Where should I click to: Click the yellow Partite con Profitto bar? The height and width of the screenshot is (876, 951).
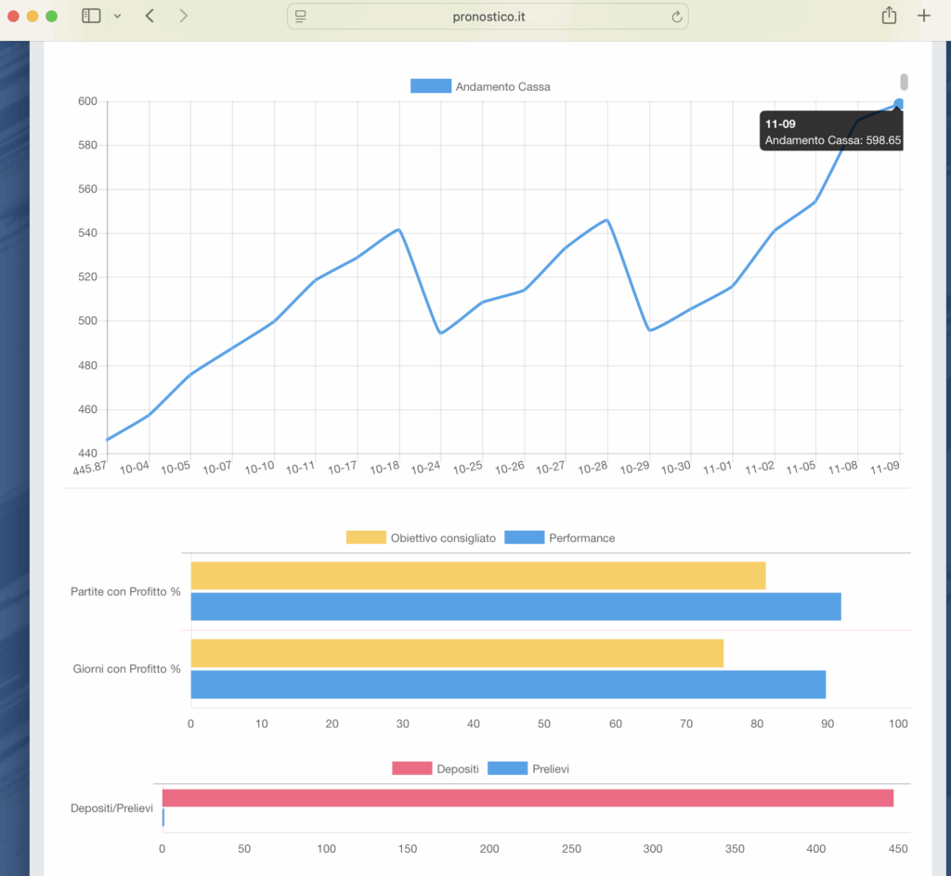point(477,575)
